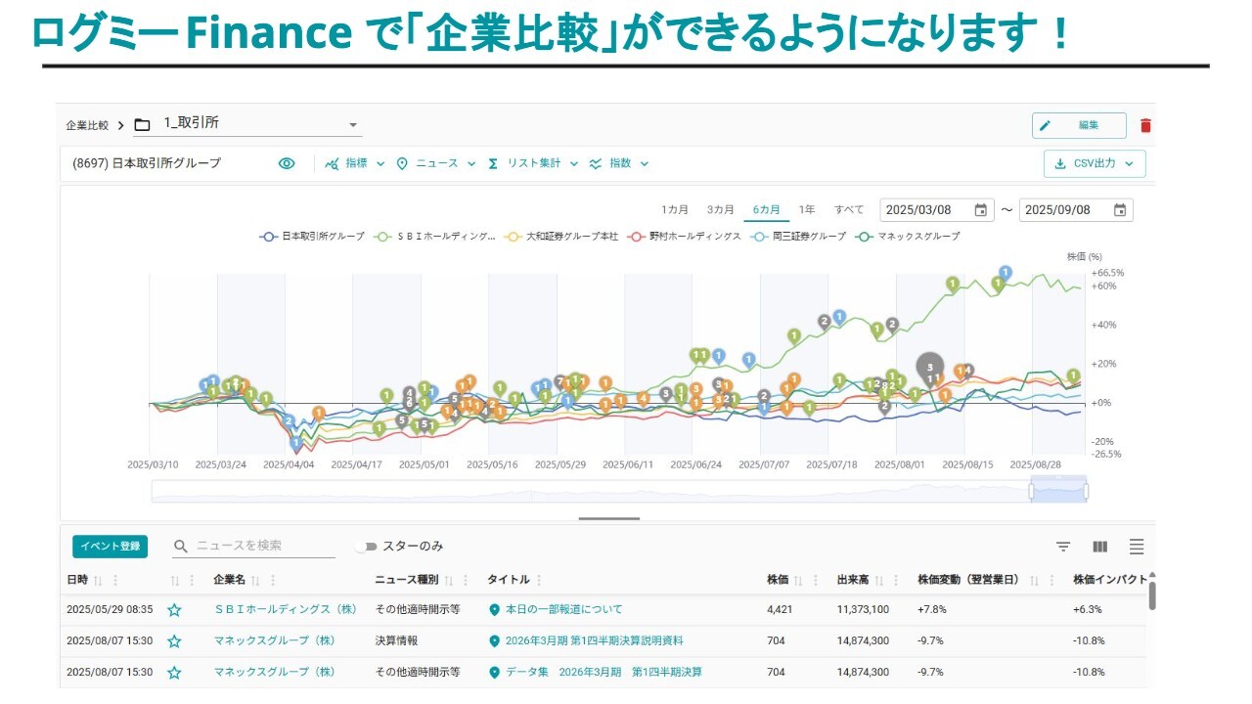Sort the table by 日時 column
Screen dimensions: 1252x704
[98, 580]
